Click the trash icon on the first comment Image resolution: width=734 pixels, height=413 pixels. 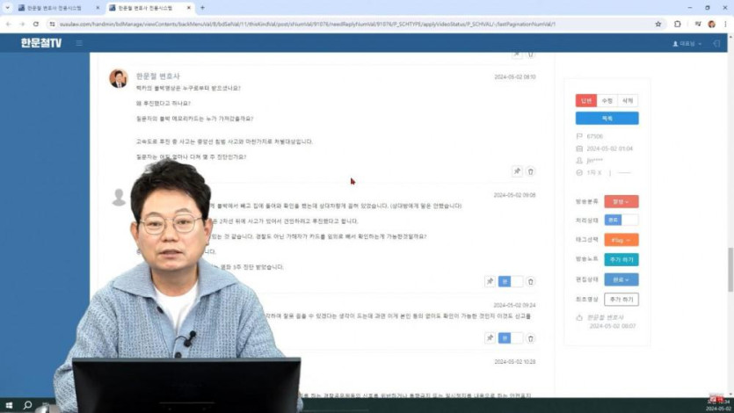[x=530, y=171]
